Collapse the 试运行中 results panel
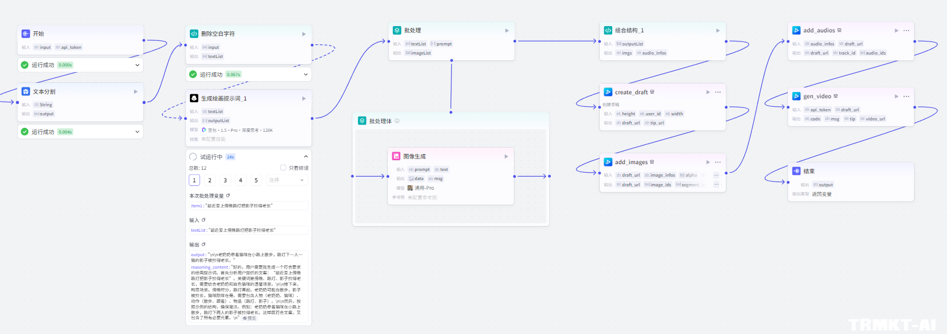The image size is (947, 334). tap(306, 157)
